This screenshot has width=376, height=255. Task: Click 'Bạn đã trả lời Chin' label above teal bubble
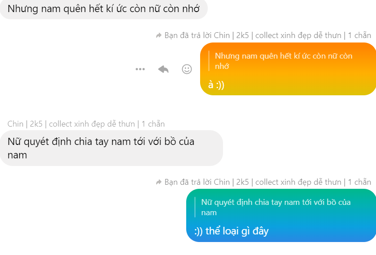[197, 182]
